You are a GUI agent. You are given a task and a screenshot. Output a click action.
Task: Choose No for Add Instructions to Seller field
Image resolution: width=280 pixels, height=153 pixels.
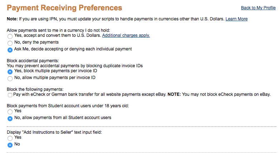coord(10,145)
